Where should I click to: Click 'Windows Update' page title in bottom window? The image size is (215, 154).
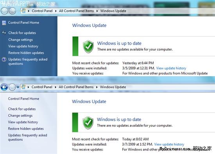point(89,101)
